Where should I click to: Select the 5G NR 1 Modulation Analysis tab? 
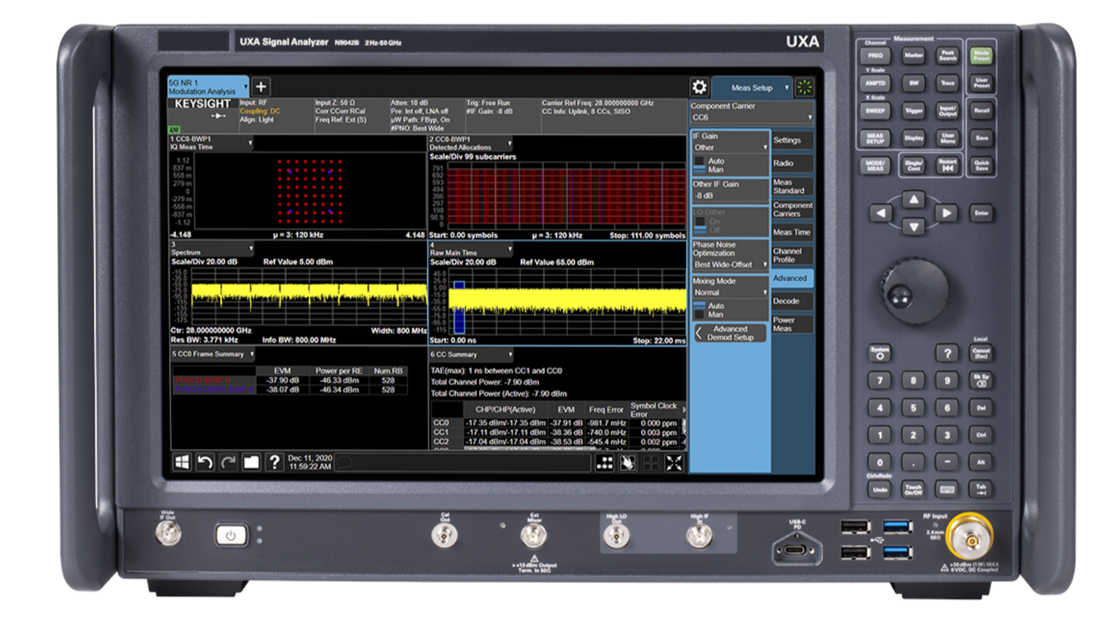coord(207,86)
